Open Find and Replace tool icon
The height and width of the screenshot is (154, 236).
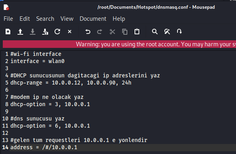(x=167, y=32)
